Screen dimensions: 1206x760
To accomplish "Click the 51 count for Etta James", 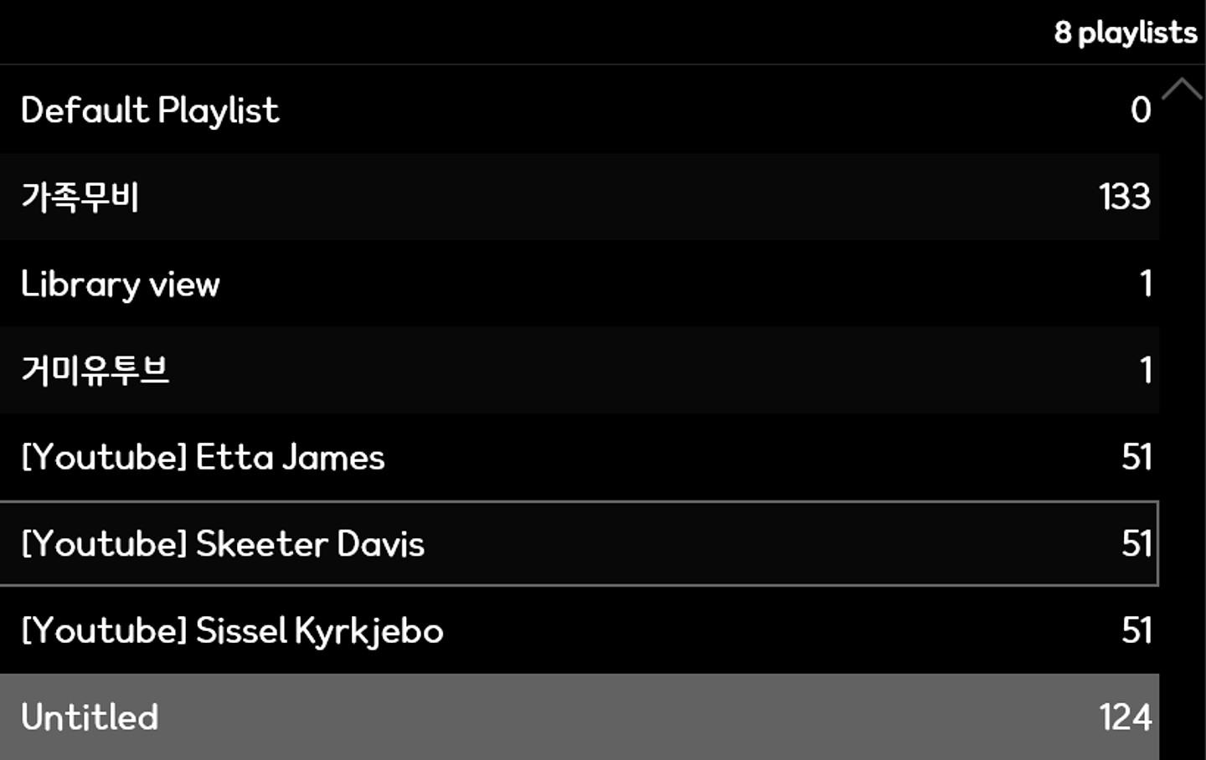I will (x=1136, y=458).
